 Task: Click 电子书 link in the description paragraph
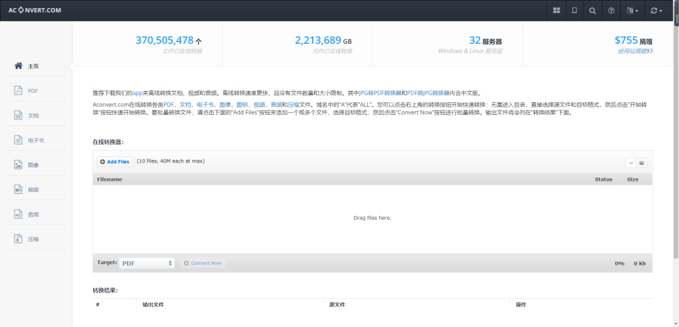(x=205, y=105)
